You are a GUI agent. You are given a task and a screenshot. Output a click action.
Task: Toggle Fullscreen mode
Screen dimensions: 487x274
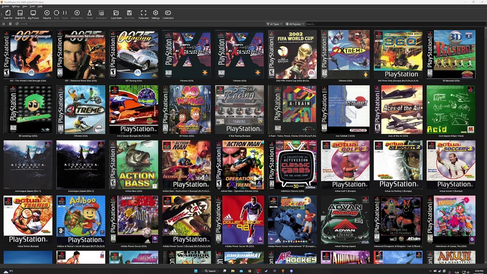[x=143, y=14]
